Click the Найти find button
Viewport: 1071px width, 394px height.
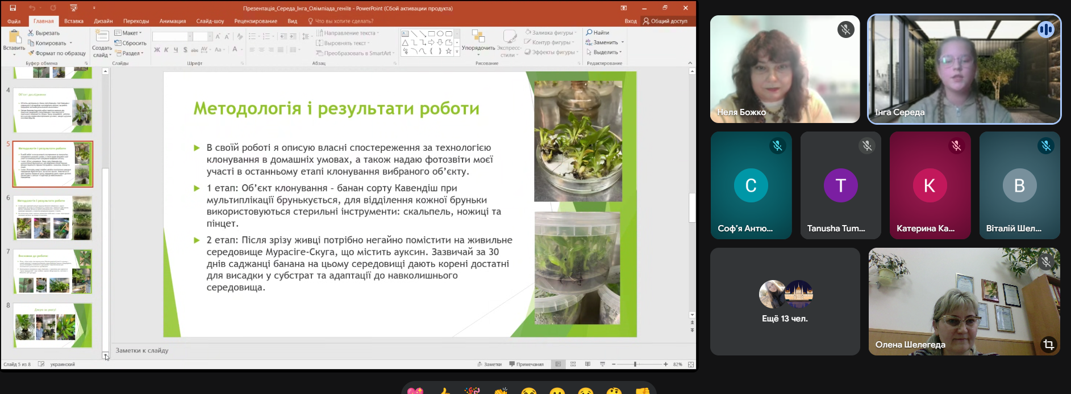point(598,32)
